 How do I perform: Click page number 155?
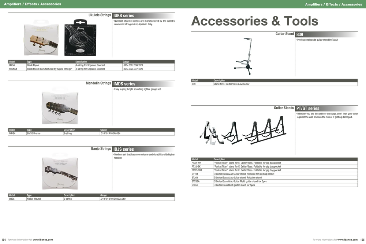(362, 240)
